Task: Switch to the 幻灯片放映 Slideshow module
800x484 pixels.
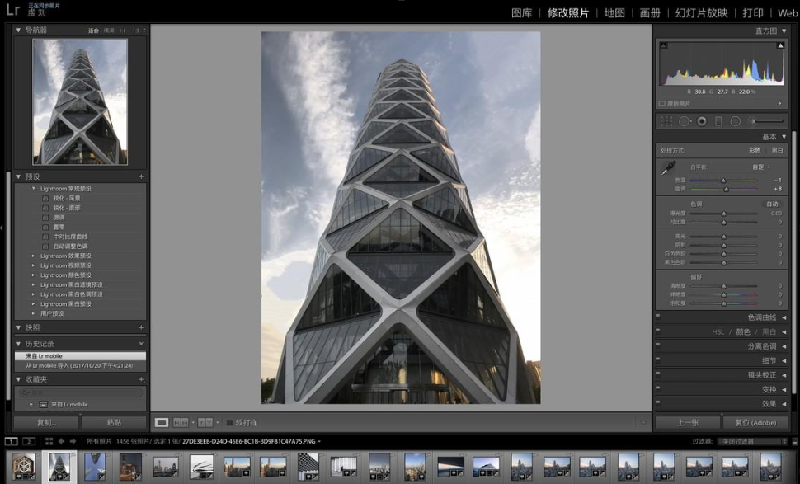Action: tap(702, 13)
